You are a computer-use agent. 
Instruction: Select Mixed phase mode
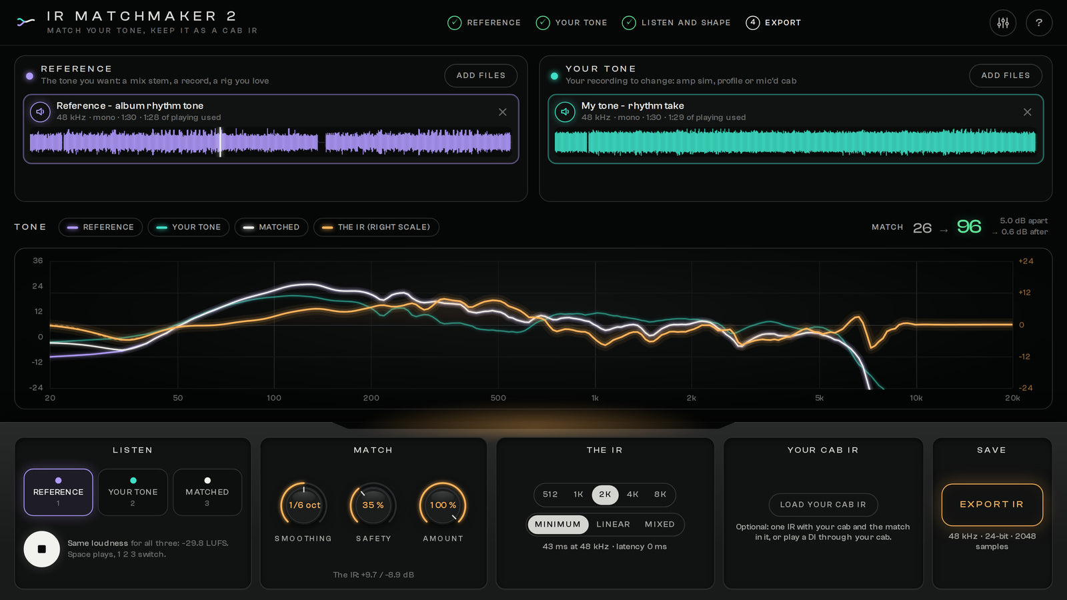pos(660,525)
